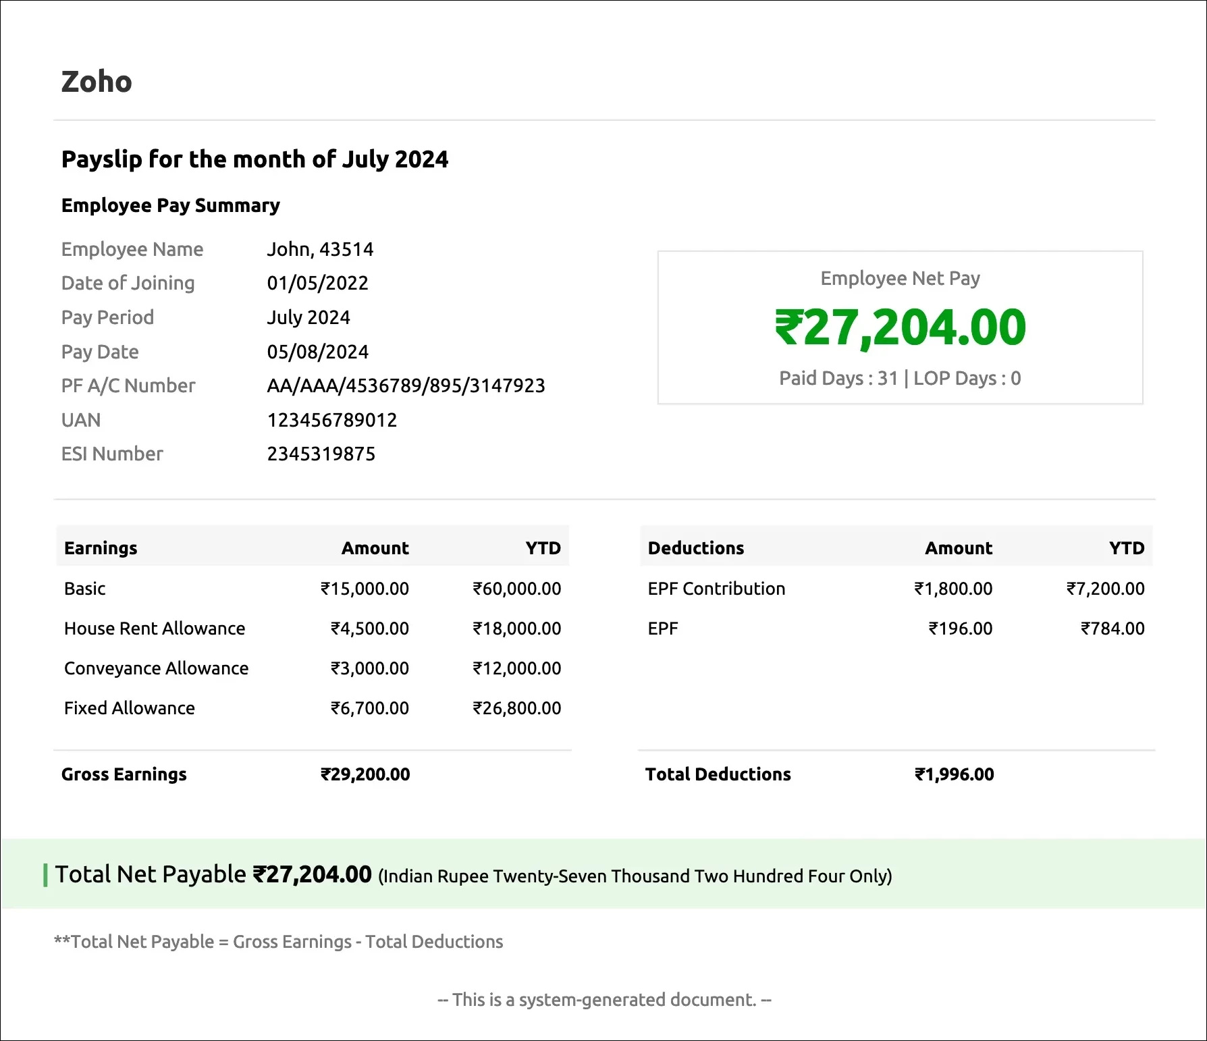Click the Conveyance Allowance YTD value
The height and width of the screenshot is (1041, 1207).
click(x=516, y=668)
